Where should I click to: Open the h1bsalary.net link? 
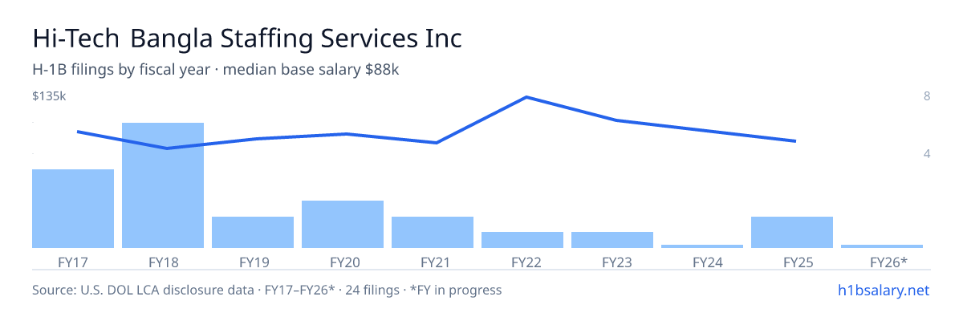click(883, 290)
